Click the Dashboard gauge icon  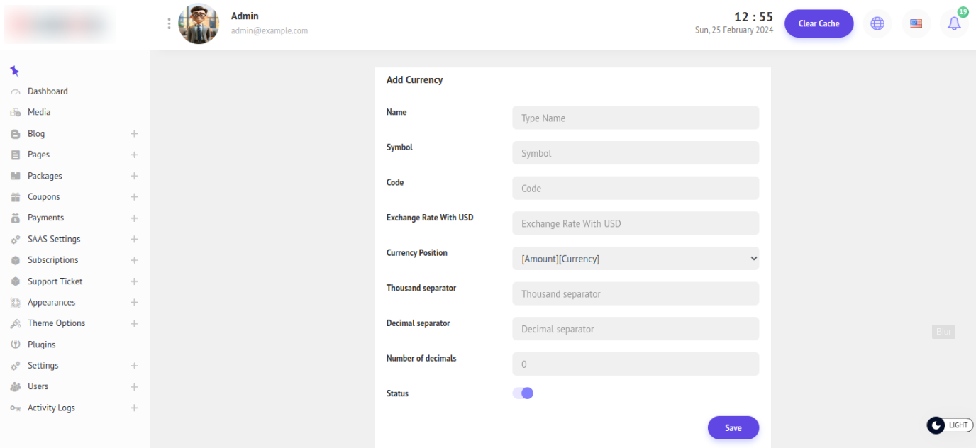[16, 92]
